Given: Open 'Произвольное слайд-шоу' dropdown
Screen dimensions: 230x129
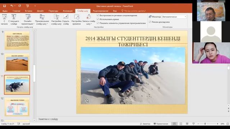Looking at the screenshot, I should pyautogui.click(x=42, y=19).
